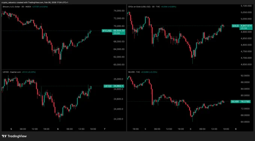Click the date '6' on Silver time axis
The height and width of the screenshot is (141, 255).
(x=190, y=129)
